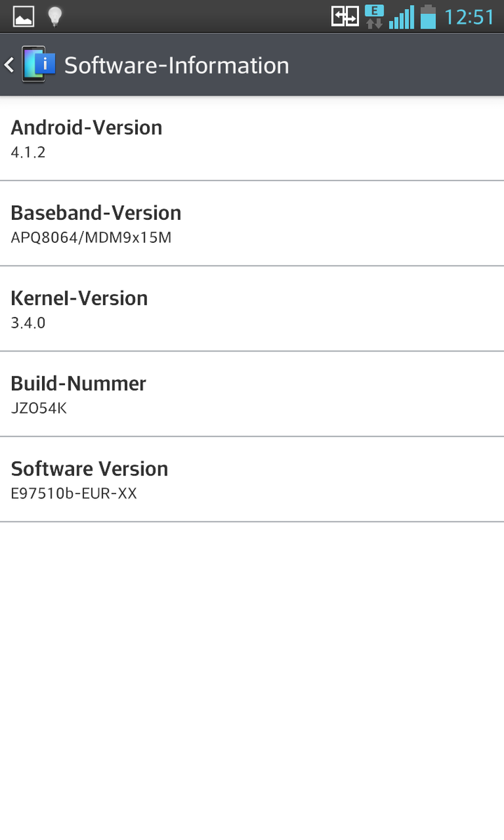Viewport: 504px width, 840px height.
Task: Tap the picture notification icon in status bar
Action: tap(24, 17)
